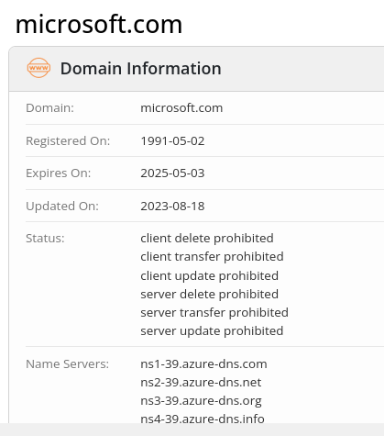Click name server ns2-39.azure-dns.net
384x436 pixels.
click(201, 383)
